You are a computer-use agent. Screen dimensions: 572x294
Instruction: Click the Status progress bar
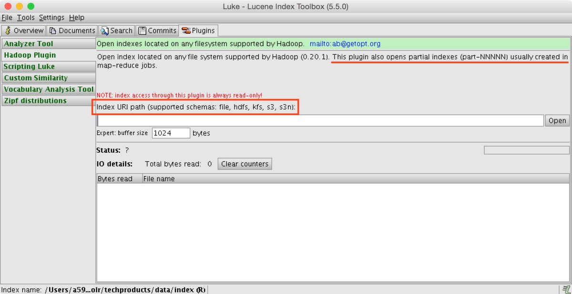[x=526, y=150]
